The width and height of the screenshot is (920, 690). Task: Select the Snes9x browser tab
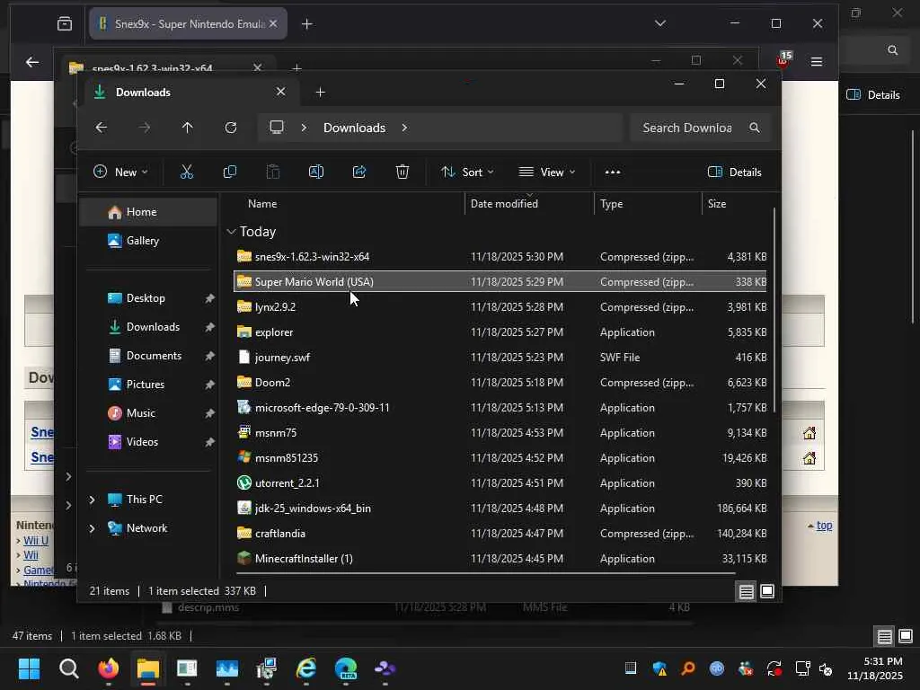click(188, 23)
